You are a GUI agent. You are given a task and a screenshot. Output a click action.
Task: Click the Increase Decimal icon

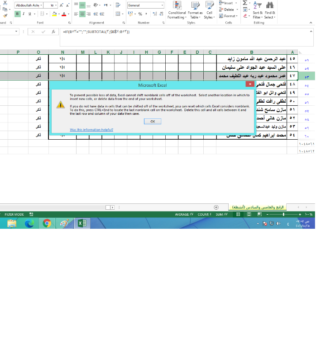155,14
